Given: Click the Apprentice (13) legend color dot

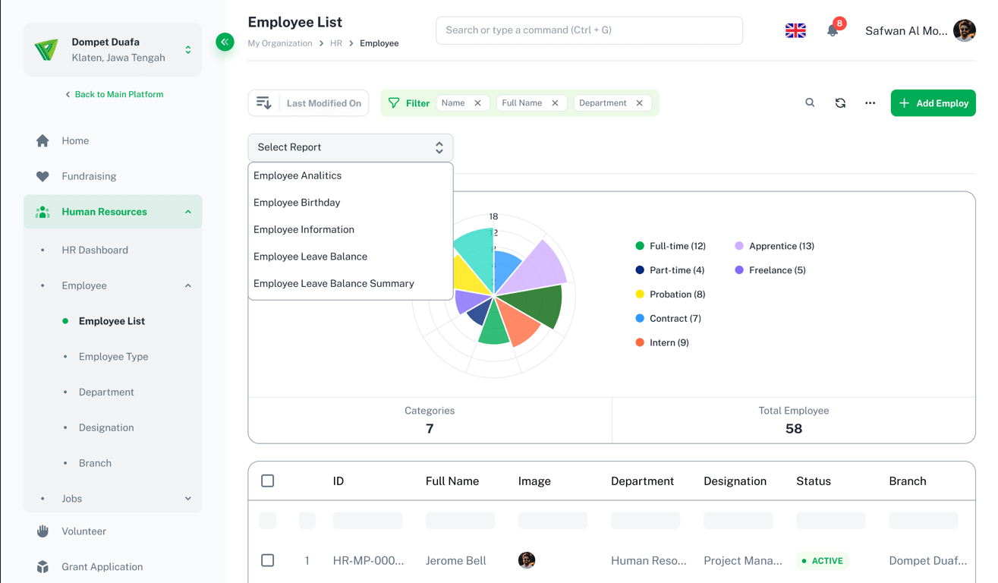Looking at the screenshot, I should pyautogui.click(x=739, y=246).
